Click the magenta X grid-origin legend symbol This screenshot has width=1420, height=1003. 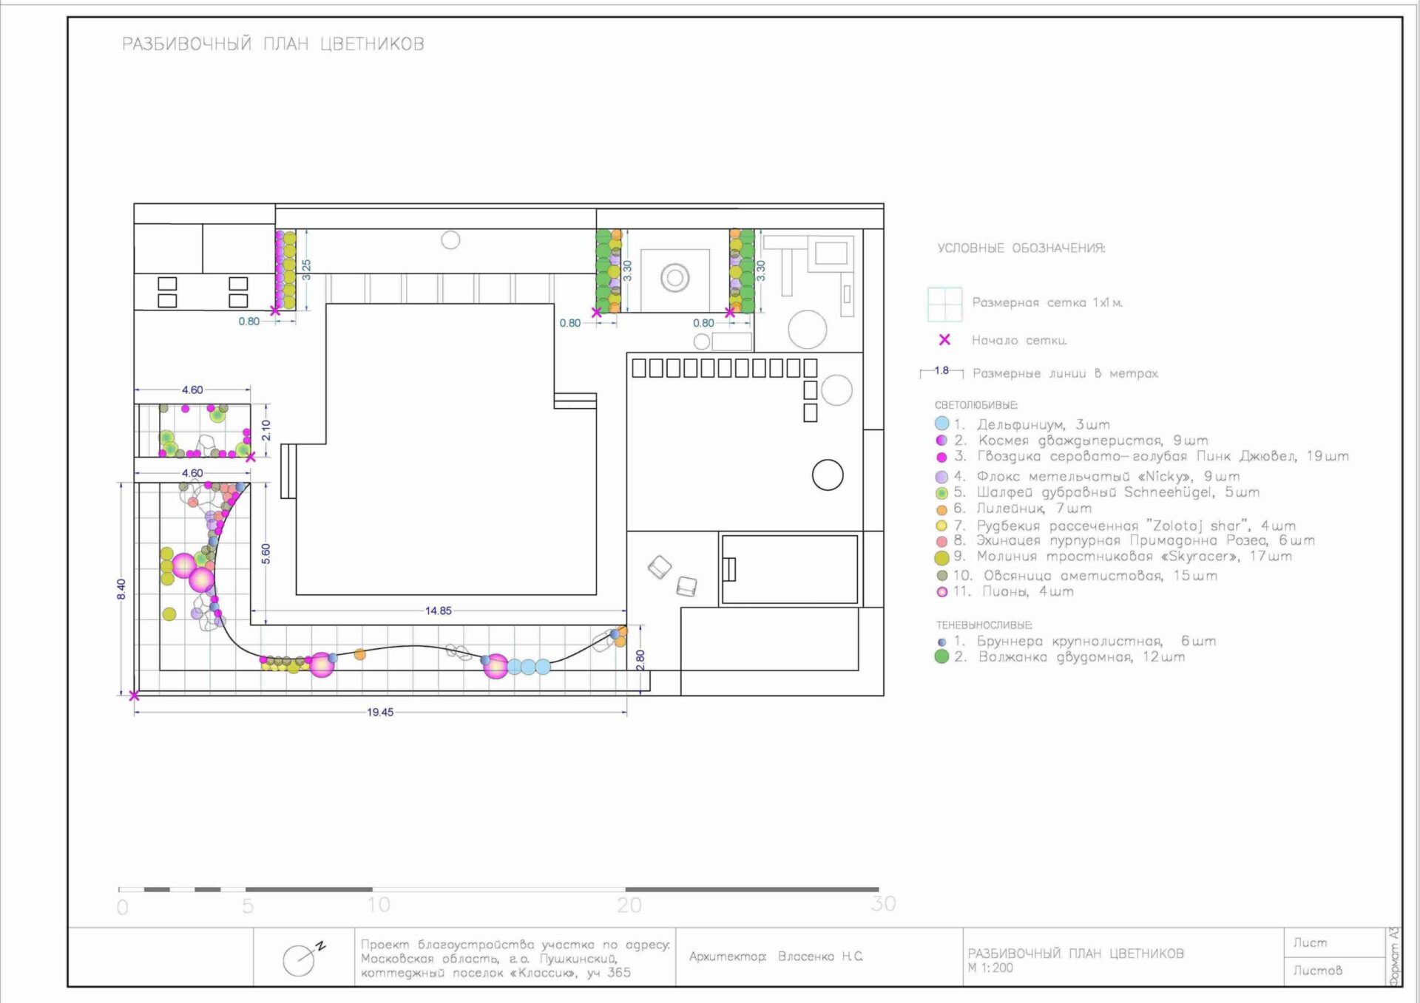pyautogui.click(x=944, y=340)
